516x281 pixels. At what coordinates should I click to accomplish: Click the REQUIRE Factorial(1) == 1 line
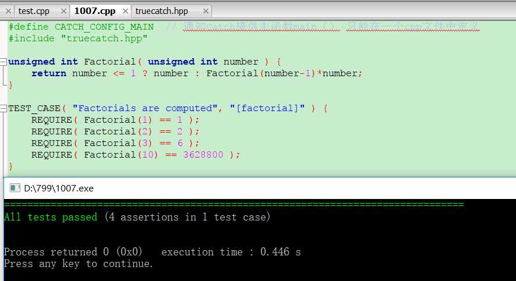115,120
